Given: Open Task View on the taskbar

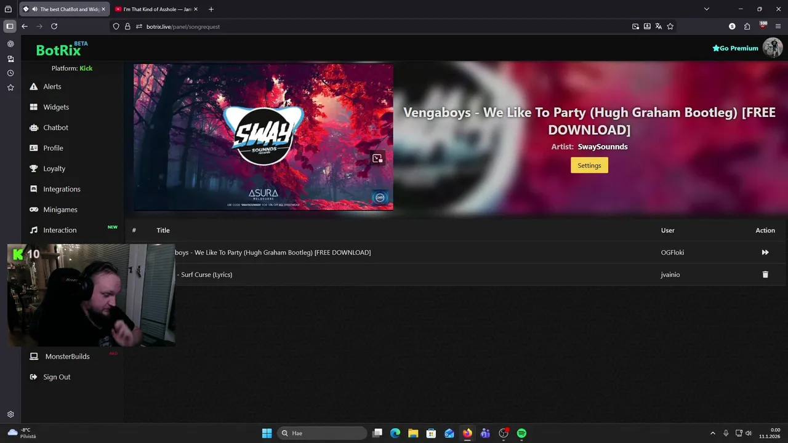Looking at the screenshot, I should point(377,433).
